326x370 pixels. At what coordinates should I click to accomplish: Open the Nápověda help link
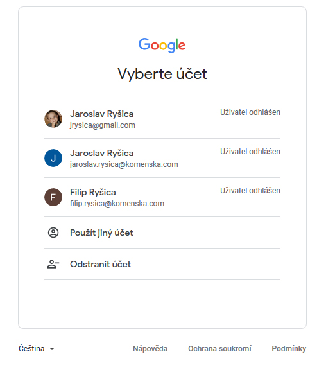coord(150,349)
